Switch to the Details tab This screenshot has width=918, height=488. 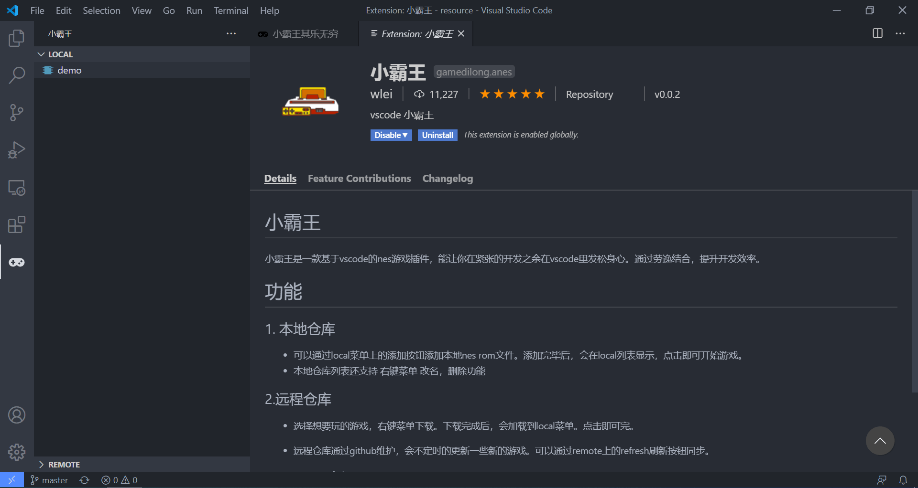(x=280, y=179)
